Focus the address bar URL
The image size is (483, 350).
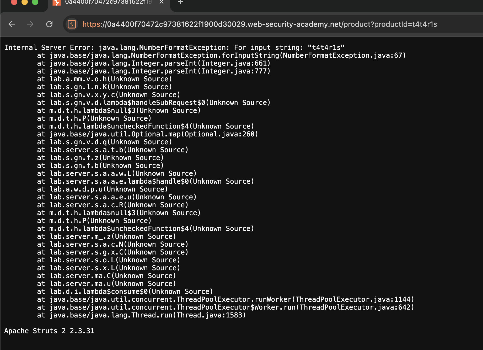260,24
